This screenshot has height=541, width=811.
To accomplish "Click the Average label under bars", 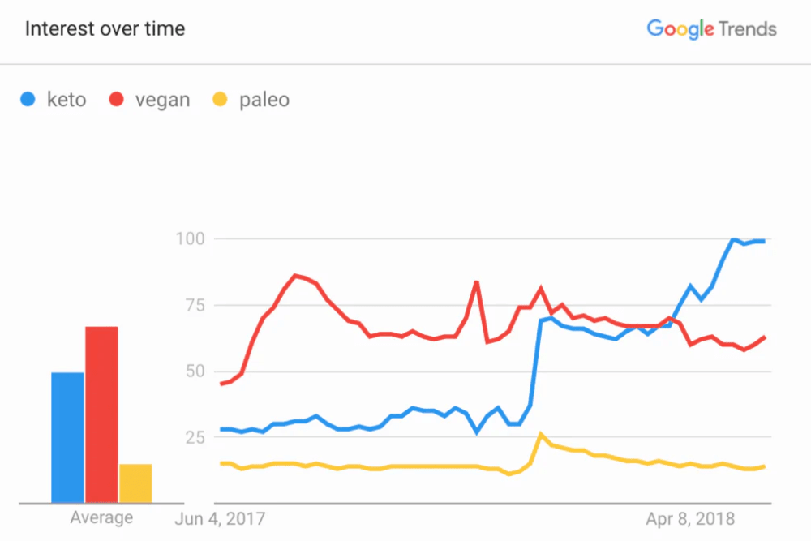I will coord(101,517).
